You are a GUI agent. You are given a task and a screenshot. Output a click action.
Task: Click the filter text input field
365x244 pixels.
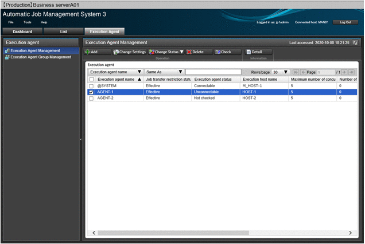(213, 72)
